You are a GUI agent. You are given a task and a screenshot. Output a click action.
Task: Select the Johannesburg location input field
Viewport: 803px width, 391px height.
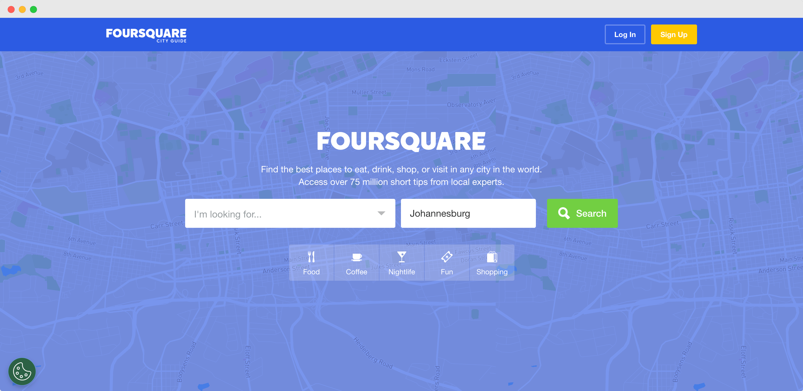pyautogui.click(x=467, y=213)
